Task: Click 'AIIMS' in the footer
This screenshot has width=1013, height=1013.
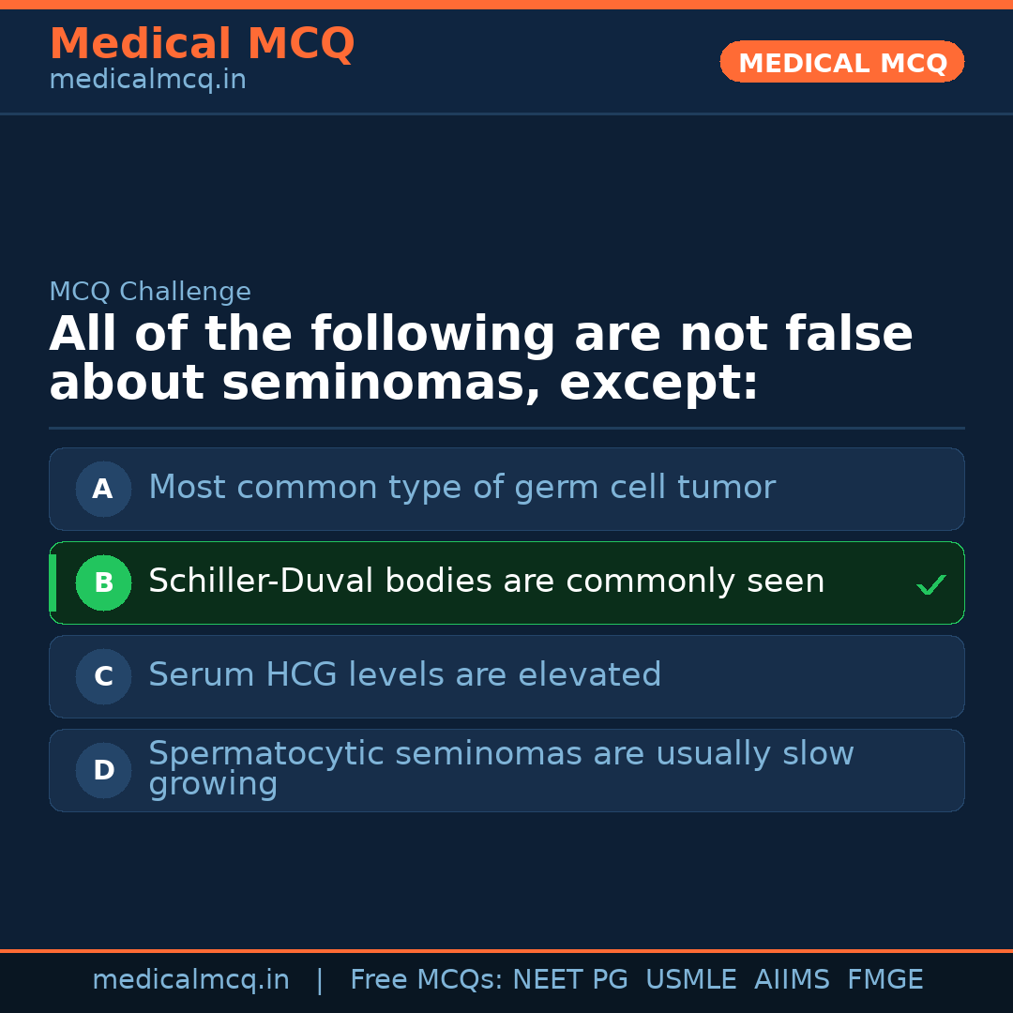Action: coord(792,980)
